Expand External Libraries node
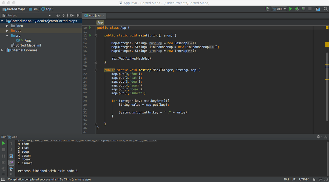 (2, 50)
